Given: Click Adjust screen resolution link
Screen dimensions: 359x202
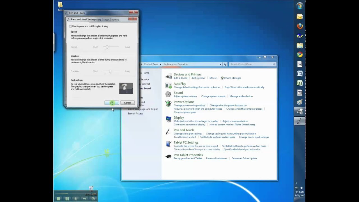Looking at the screenshot, I should [235, 121].
